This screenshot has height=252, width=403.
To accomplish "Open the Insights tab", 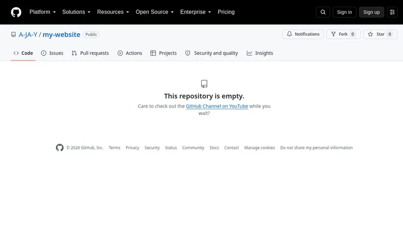I will click(260, 53).
